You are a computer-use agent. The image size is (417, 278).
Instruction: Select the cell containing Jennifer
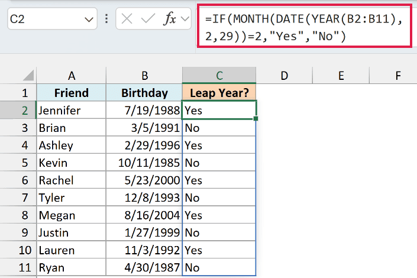71,110
